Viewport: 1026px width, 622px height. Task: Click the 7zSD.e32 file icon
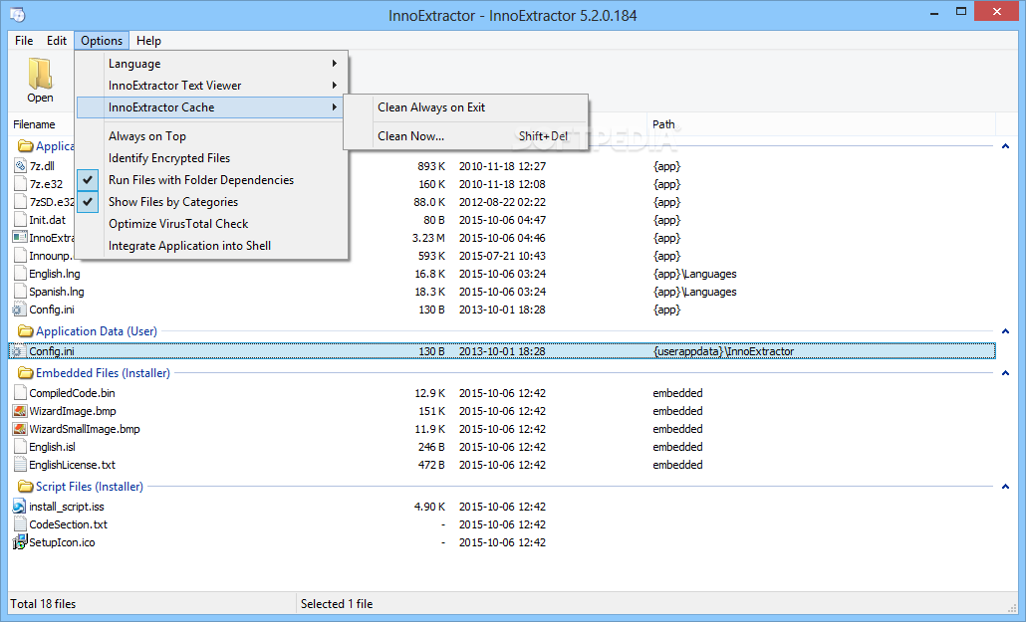click(x=20, y=202)
